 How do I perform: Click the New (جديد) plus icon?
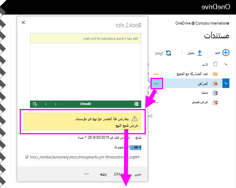point(226,53)
